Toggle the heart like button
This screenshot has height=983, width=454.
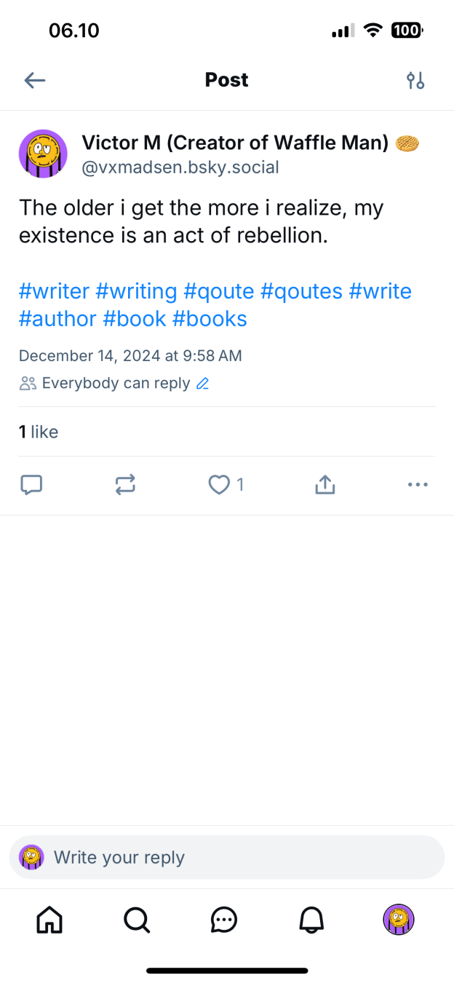click(x=219, y=485)
